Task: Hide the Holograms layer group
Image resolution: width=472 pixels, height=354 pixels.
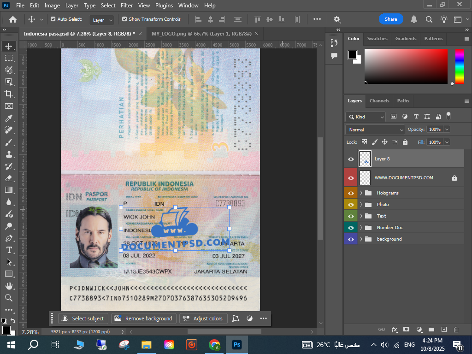Action: pyautogui.click(x=351, y=193)
